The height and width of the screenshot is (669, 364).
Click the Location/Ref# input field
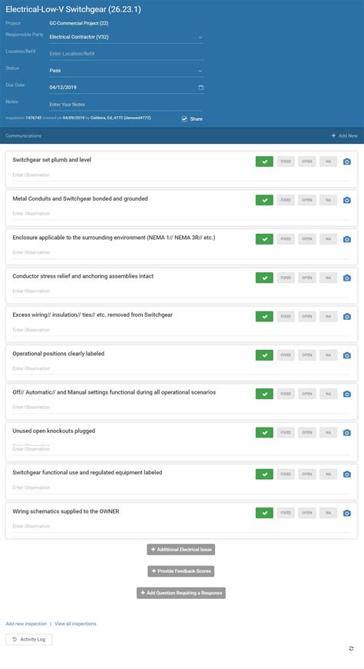click(126, 54)
